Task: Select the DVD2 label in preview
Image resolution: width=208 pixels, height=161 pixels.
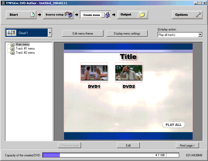Action: (x=129, y=86)
